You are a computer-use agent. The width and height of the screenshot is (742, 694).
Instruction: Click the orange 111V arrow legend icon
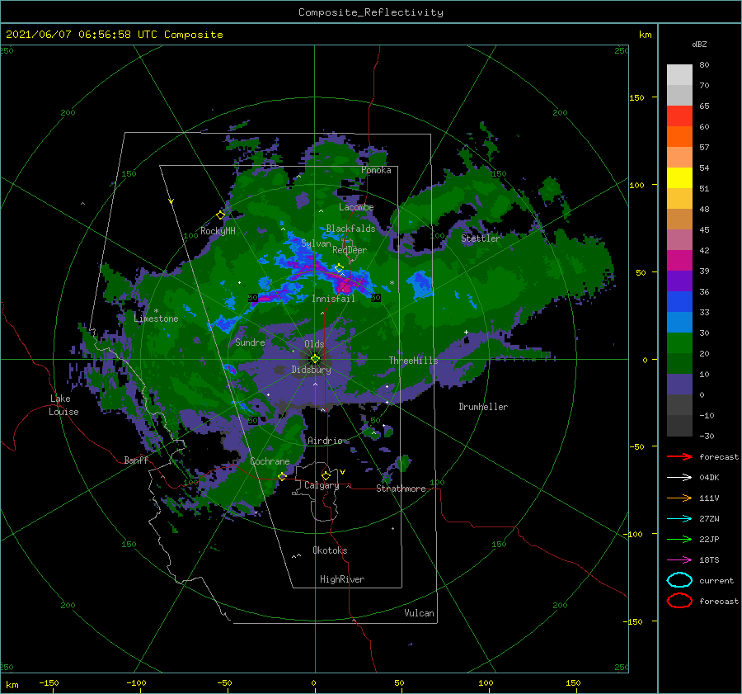coord(679,498)
